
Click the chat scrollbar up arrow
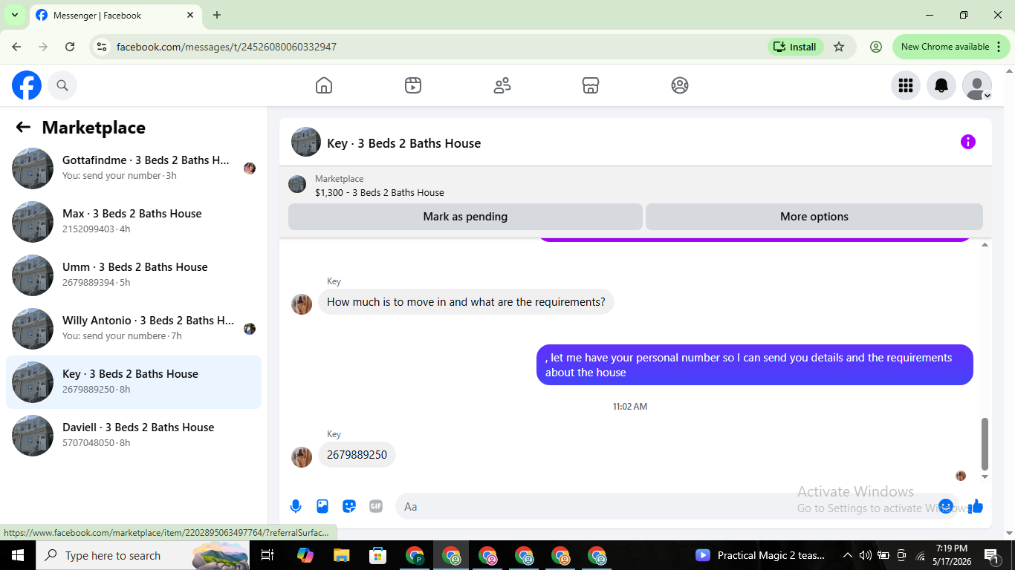pos(985,244)
